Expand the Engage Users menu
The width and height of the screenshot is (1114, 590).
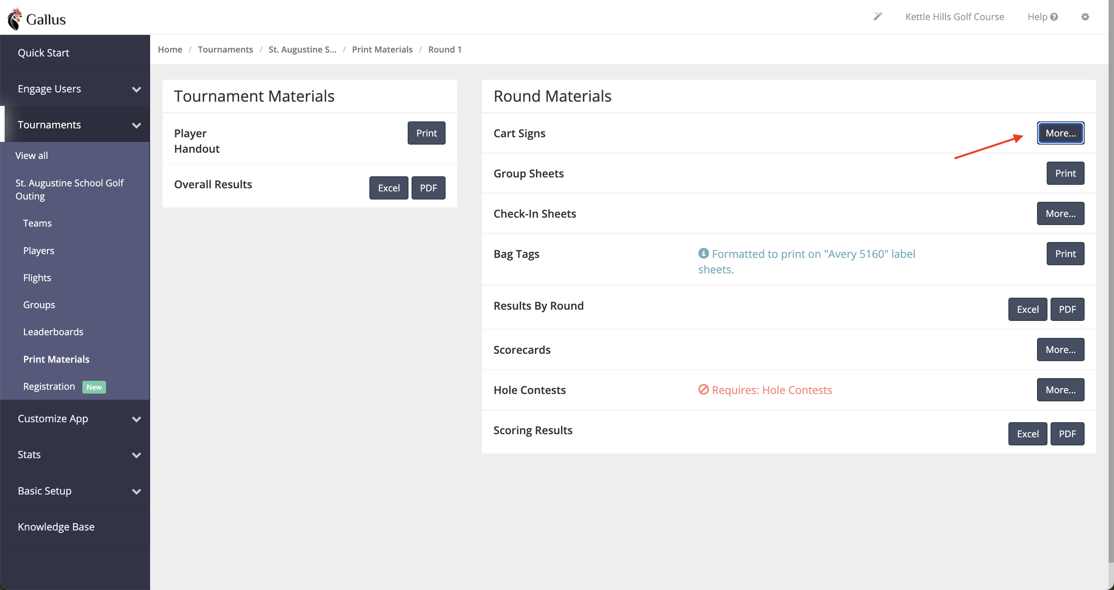(136, 89)
